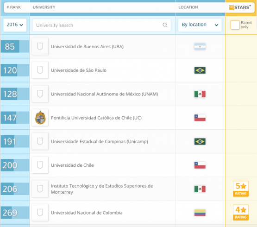Click rank number 206
This screenshot has height=227, width=257.
(x=10, y=189)
